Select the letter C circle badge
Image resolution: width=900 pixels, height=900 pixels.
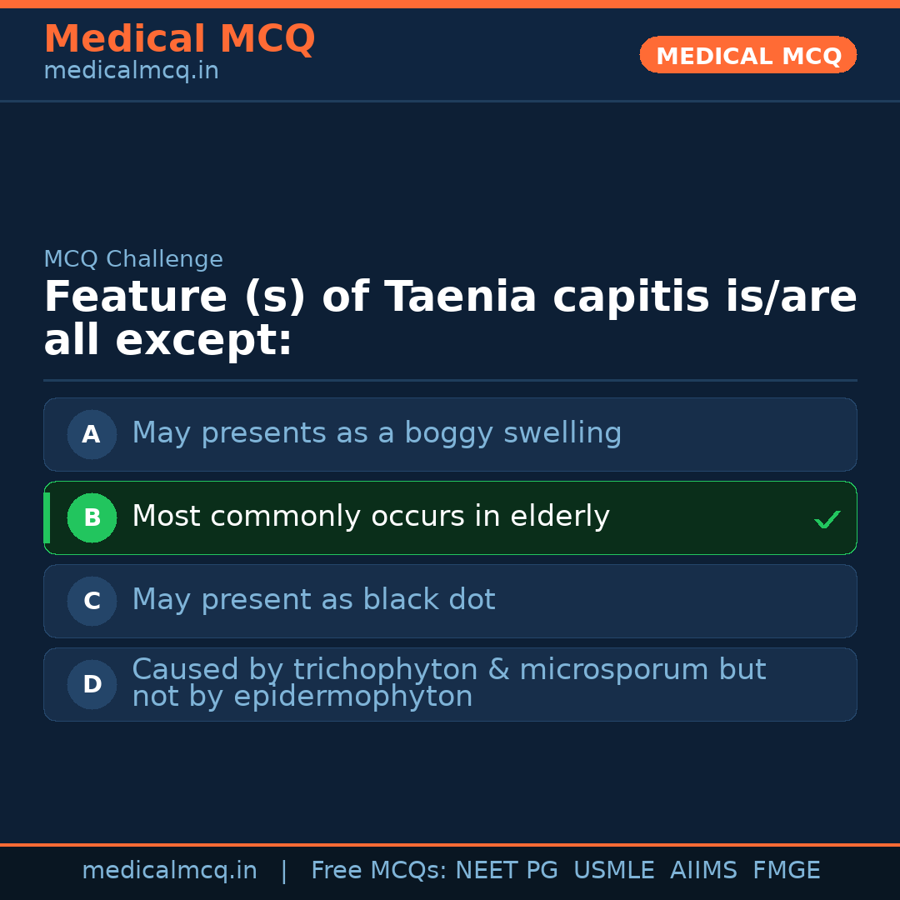pos(92,601)
